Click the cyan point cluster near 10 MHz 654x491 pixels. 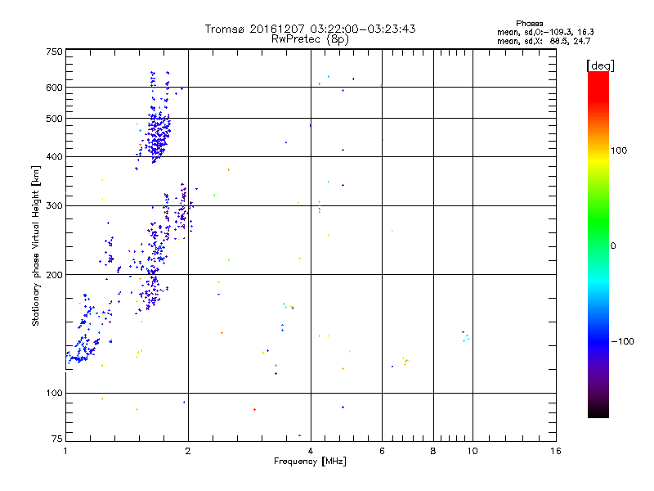pos(465,336)
